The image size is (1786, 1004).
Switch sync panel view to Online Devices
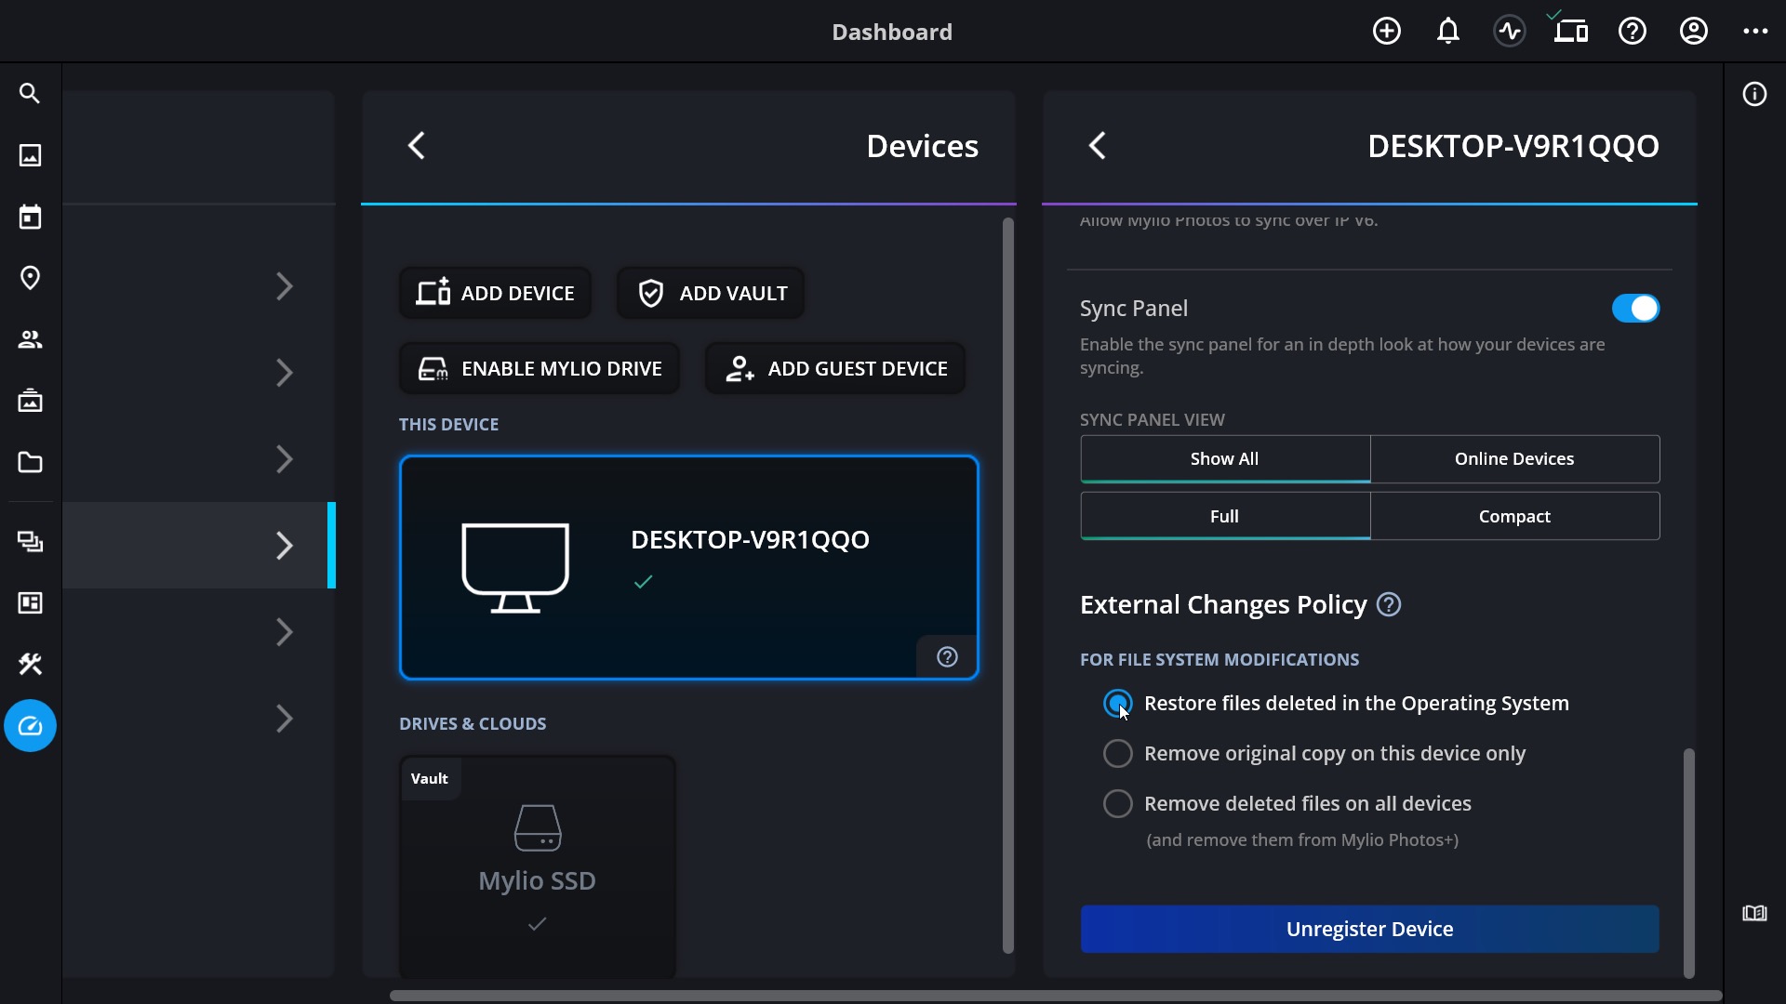(x=1514, y=459)
